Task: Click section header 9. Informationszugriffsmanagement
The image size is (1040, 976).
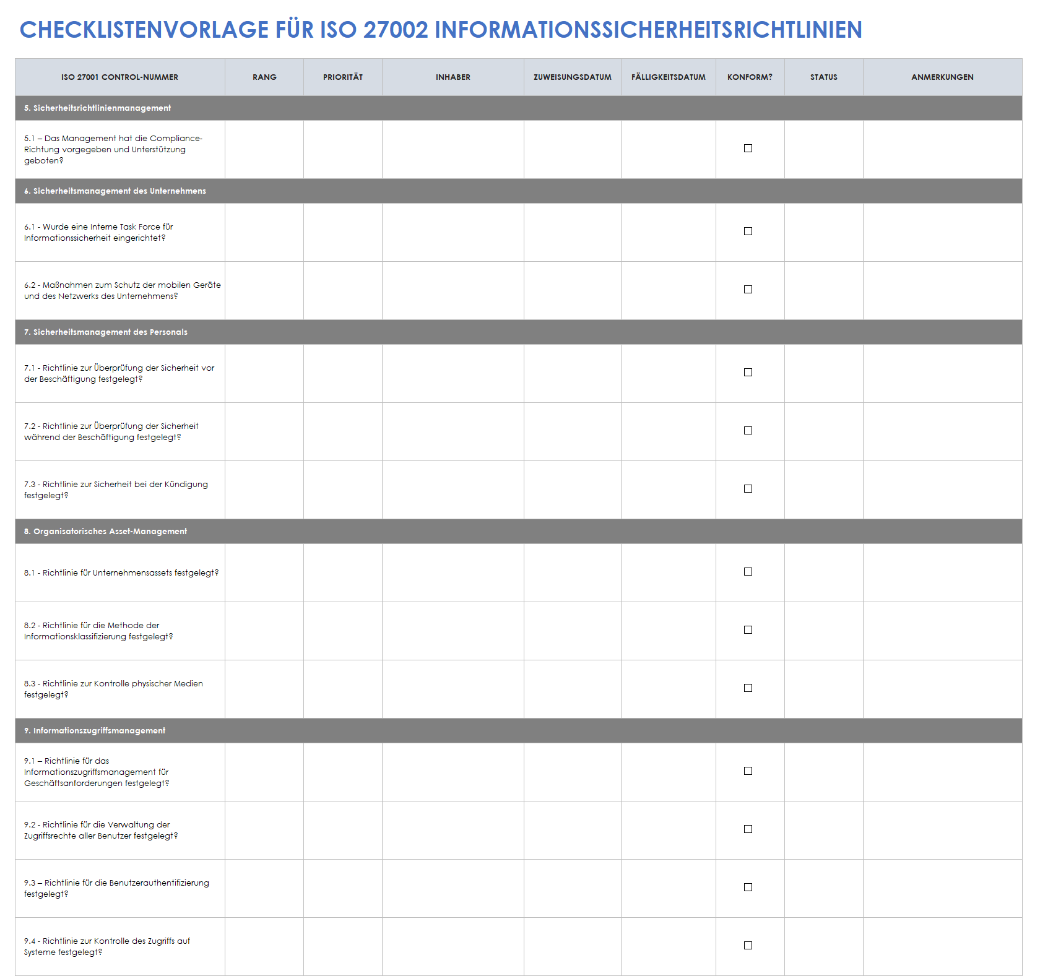Action: [x=519, y=731]
